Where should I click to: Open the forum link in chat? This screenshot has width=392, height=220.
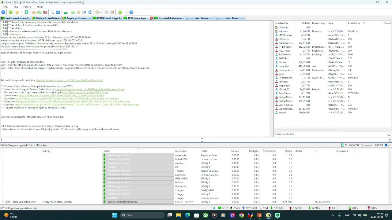pos(85,92)
